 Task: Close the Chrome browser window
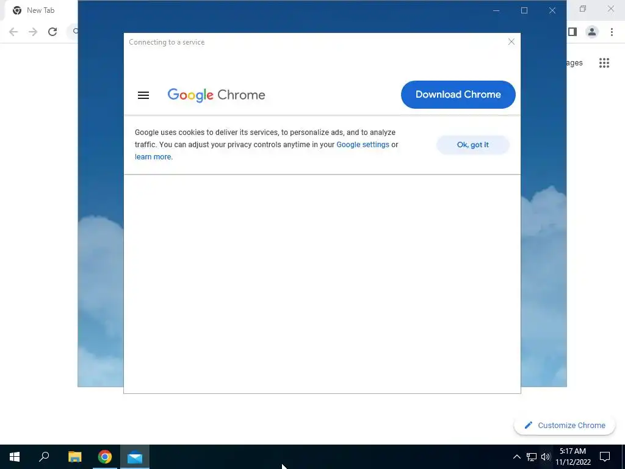pos(610,9)
